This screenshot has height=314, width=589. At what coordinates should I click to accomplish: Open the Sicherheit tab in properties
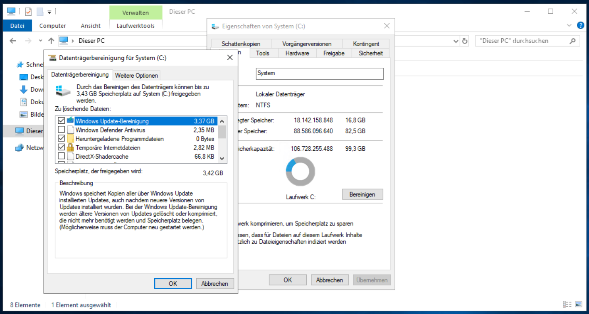(371, 53)
